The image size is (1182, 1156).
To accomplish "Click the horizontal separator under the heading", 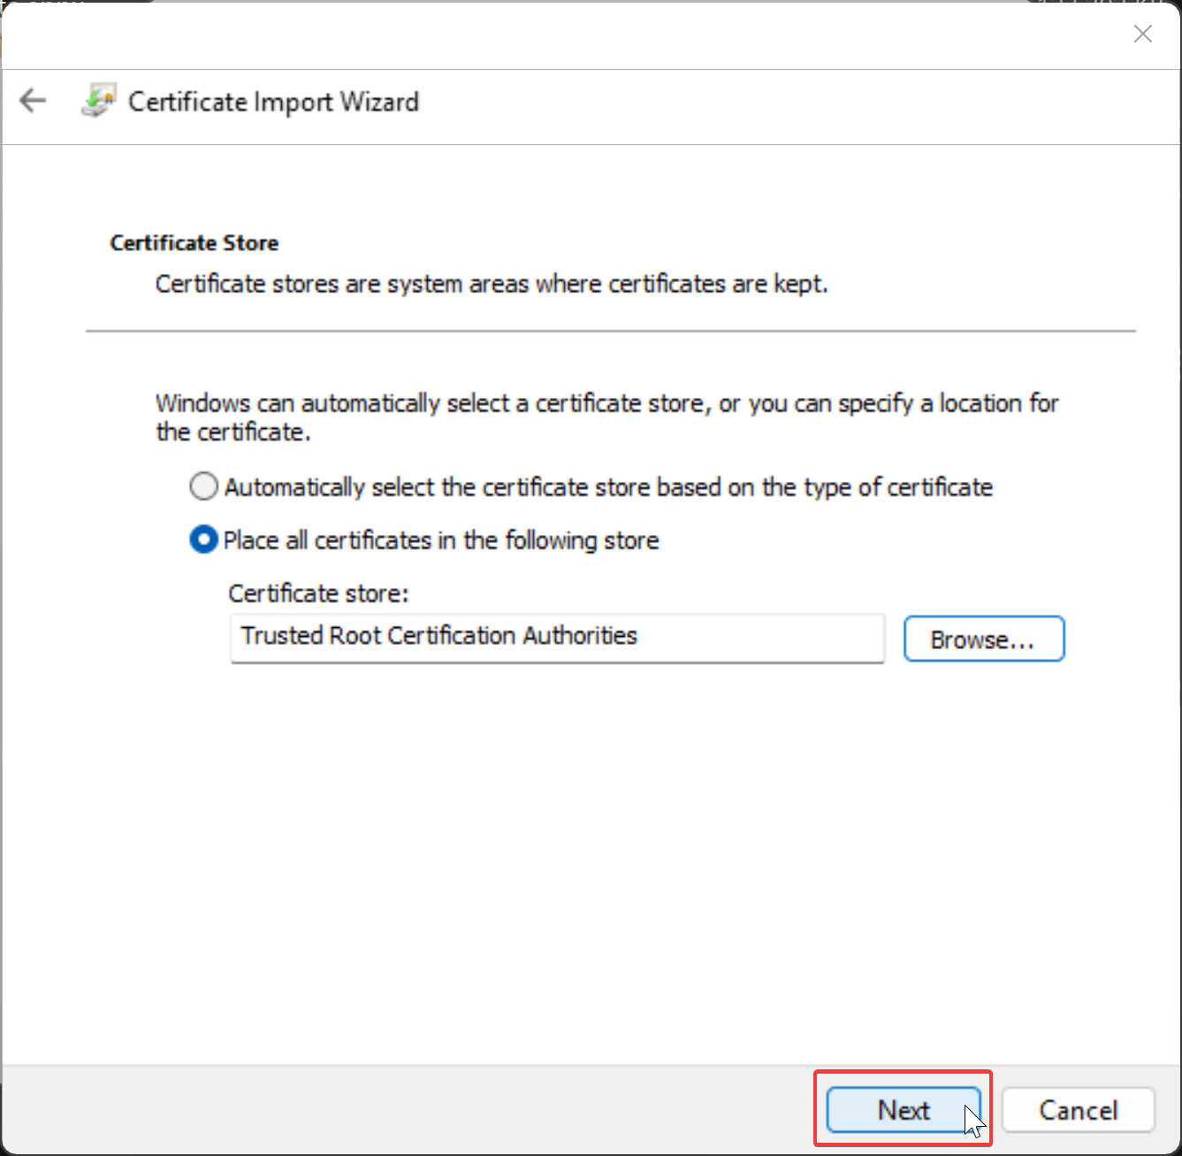I will point(610,331).
